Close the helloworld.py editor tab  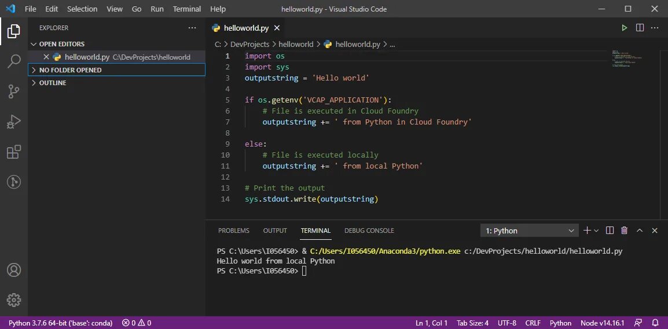tap(277, 28)
